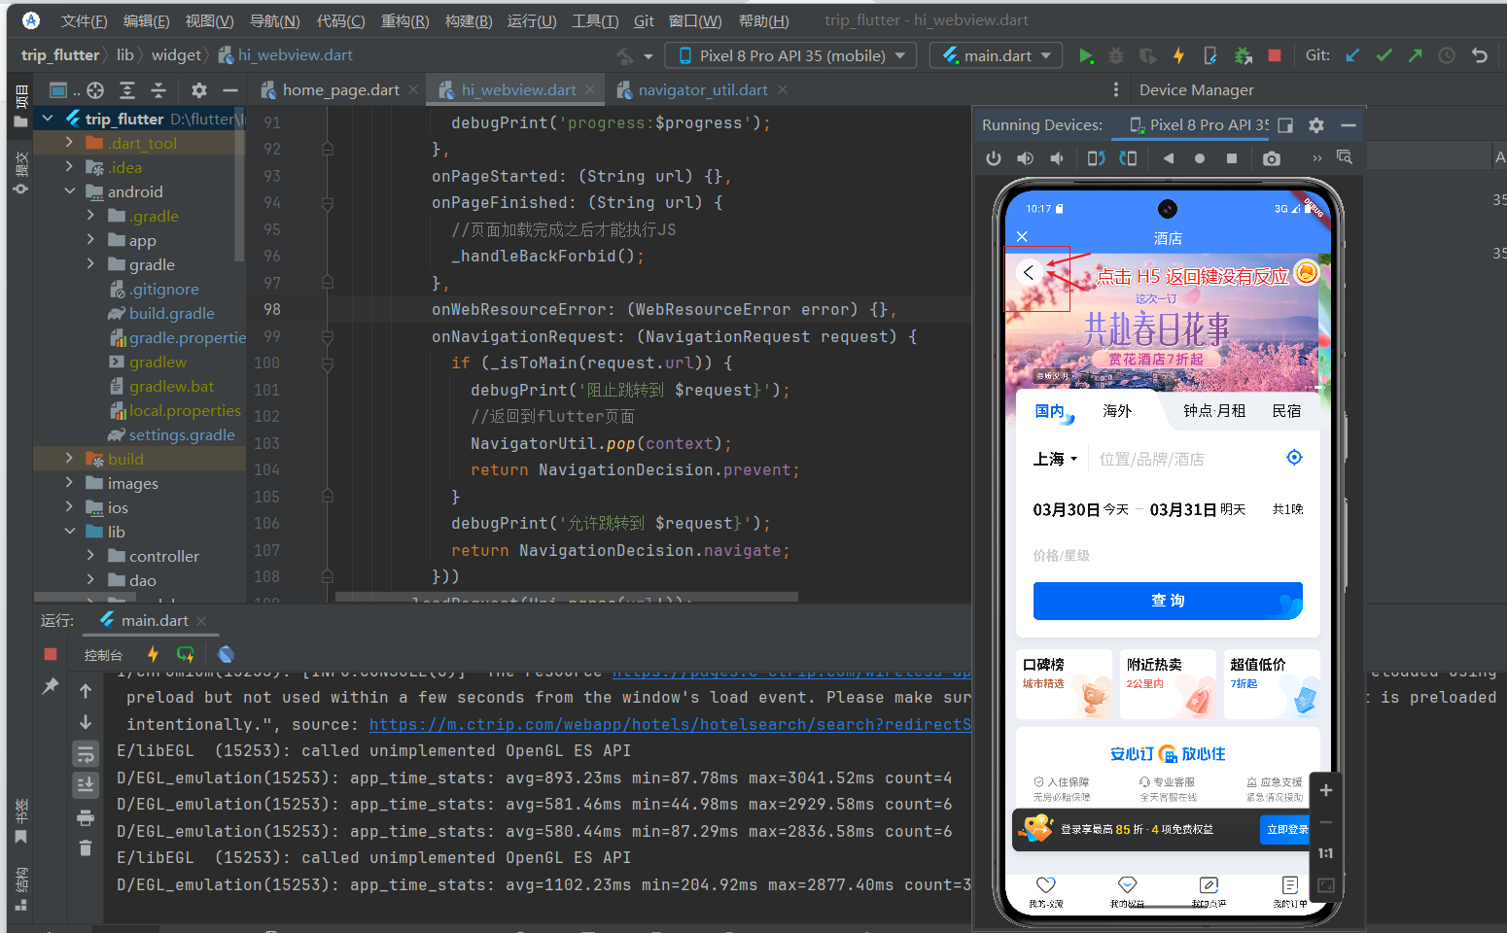Screen dimensions: 1507x933
Task: Click the emulator Home circle button
Action: point(1200,157)
